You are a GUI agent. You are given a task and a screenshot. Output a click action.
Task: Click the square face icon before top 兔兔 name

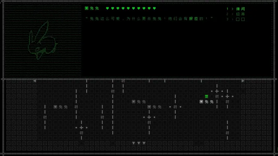[x=87, y=8]
